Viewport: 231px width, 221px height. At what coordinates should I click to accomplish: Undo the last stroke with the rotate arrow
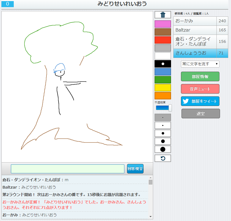[x=163, y=158]
